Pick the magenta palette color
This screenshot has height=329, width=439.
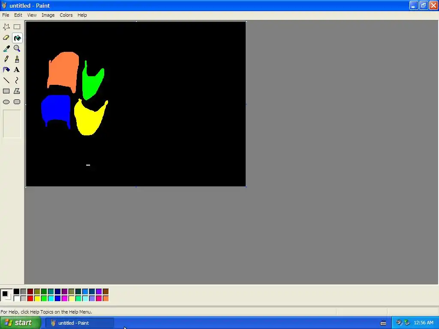tap(64, 299)
